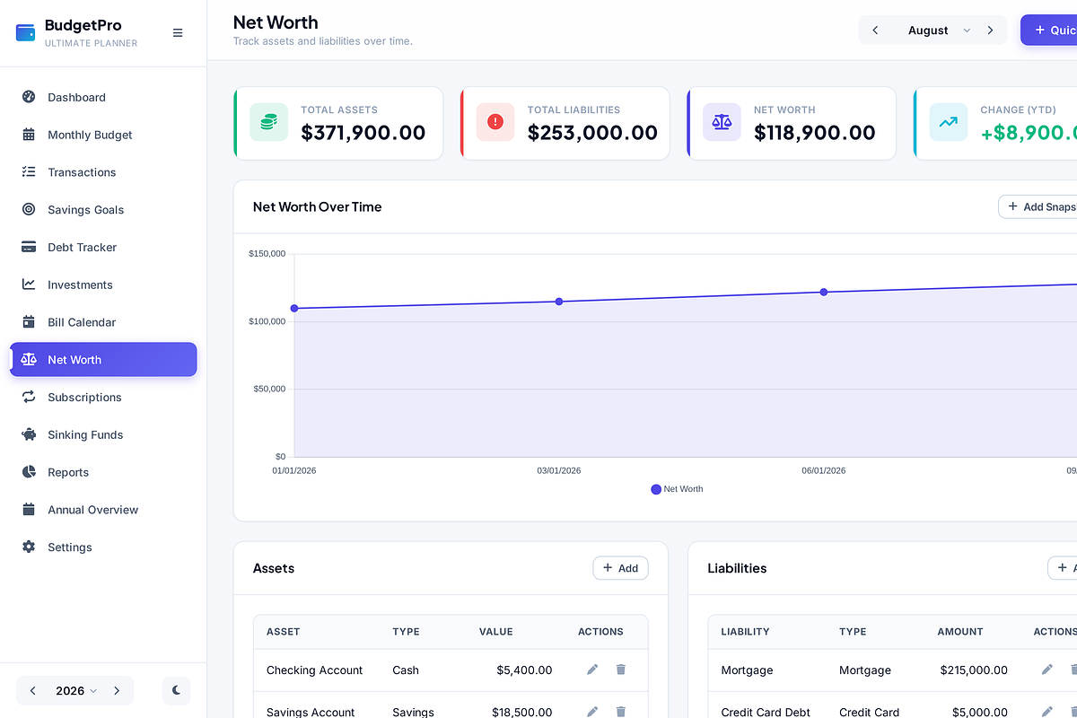1077x718 pixels.
Task: Open Dashboard from sidebar
Action: [x=103, y=97]
